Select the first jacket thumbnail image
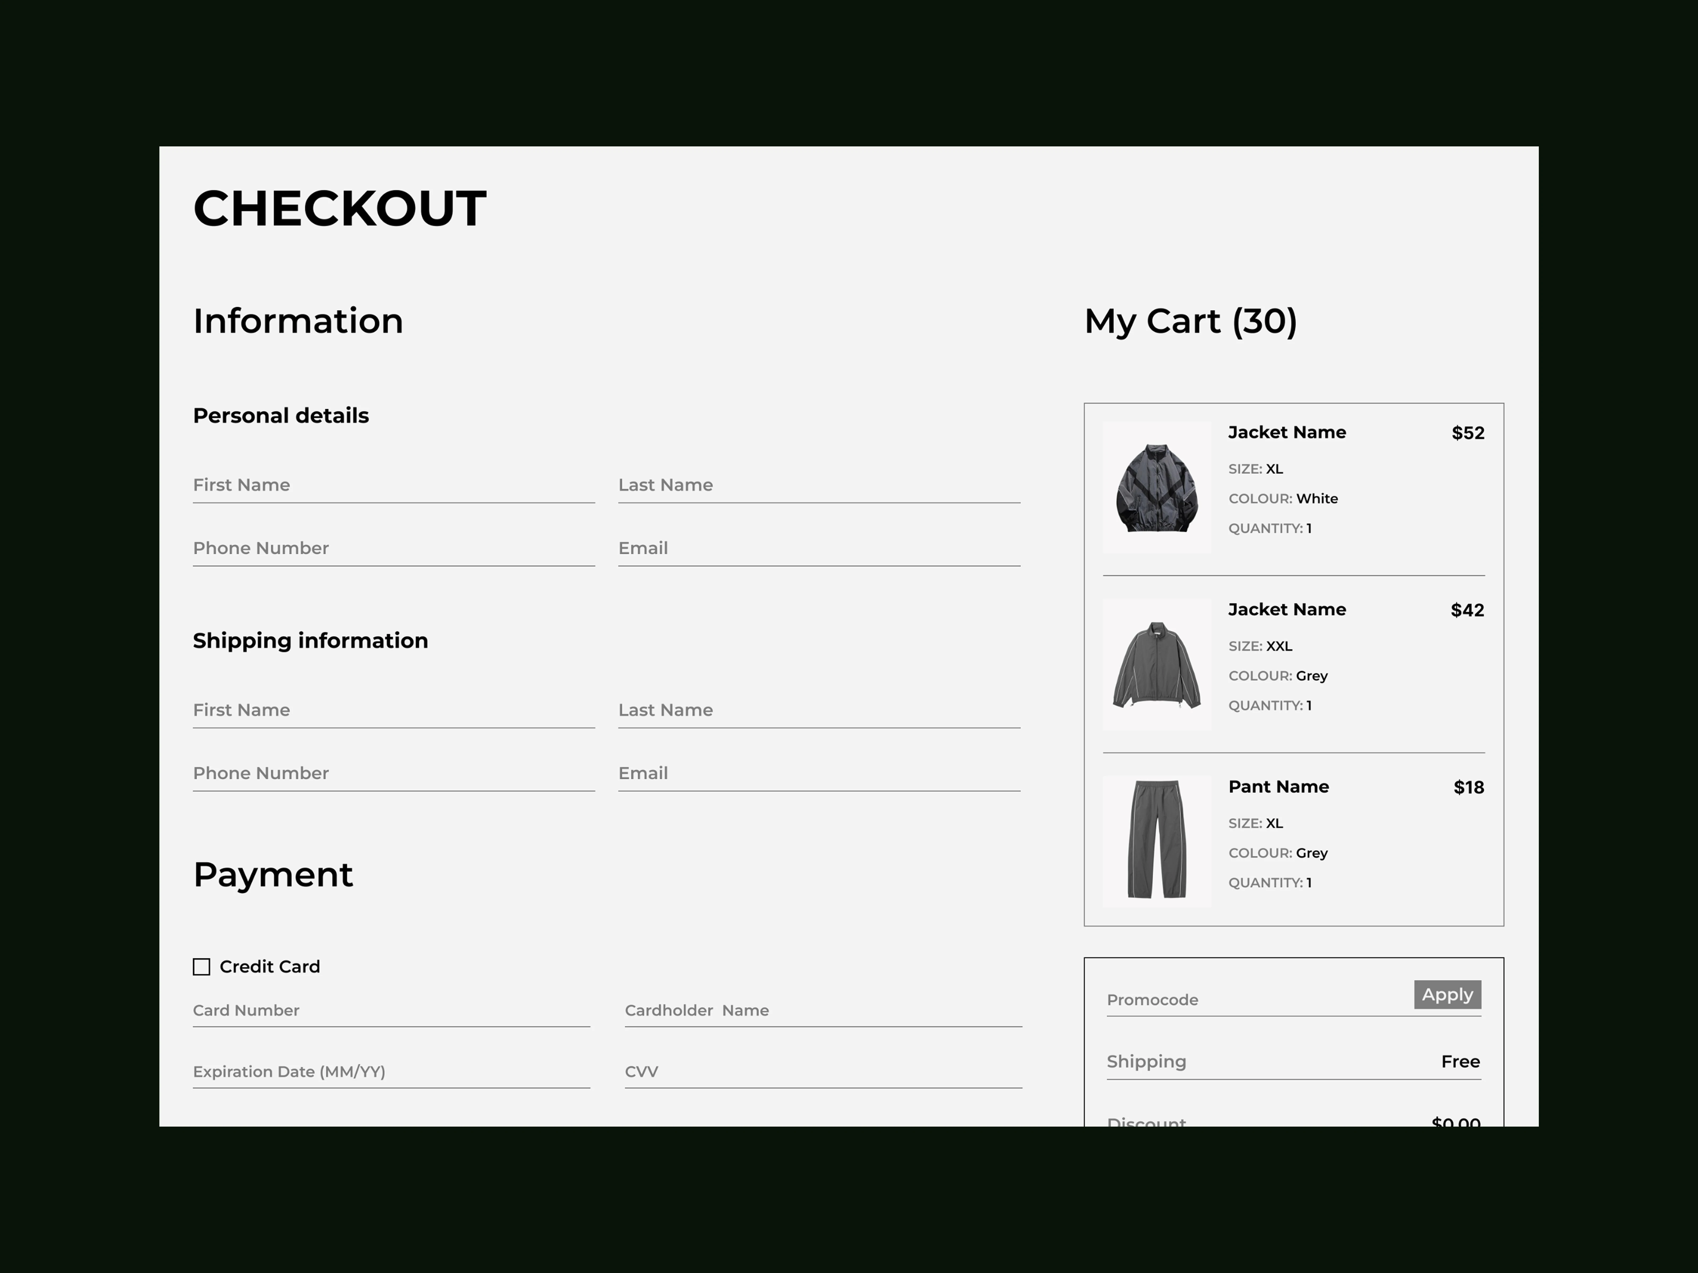The image size is (1698, 1273). [1157, 487]
